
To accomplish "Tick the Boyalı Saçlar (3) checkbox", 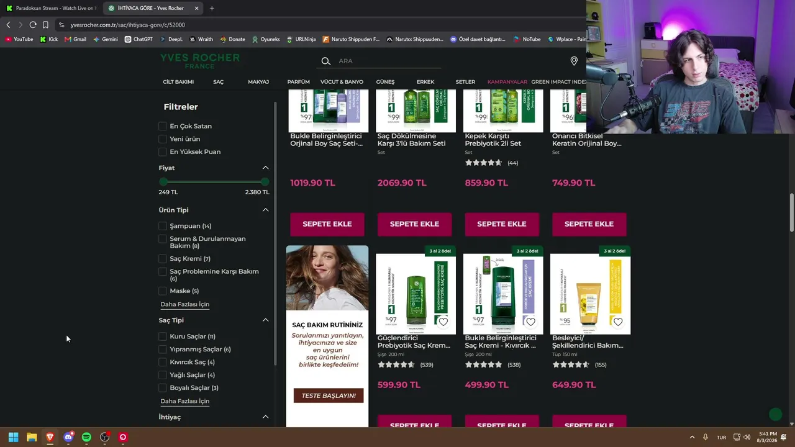I will pyautogui.click(x=163, y=388).
